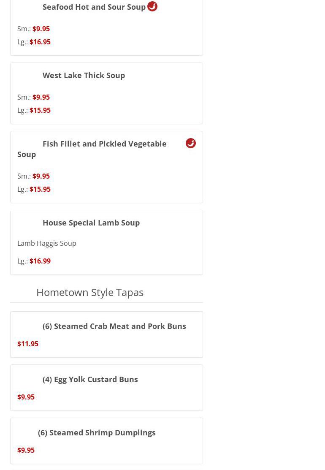Pick small $9.95 Seafood Hot and Sour Soup
Screen dimensions: 325x470
click(x=41, y=29)
